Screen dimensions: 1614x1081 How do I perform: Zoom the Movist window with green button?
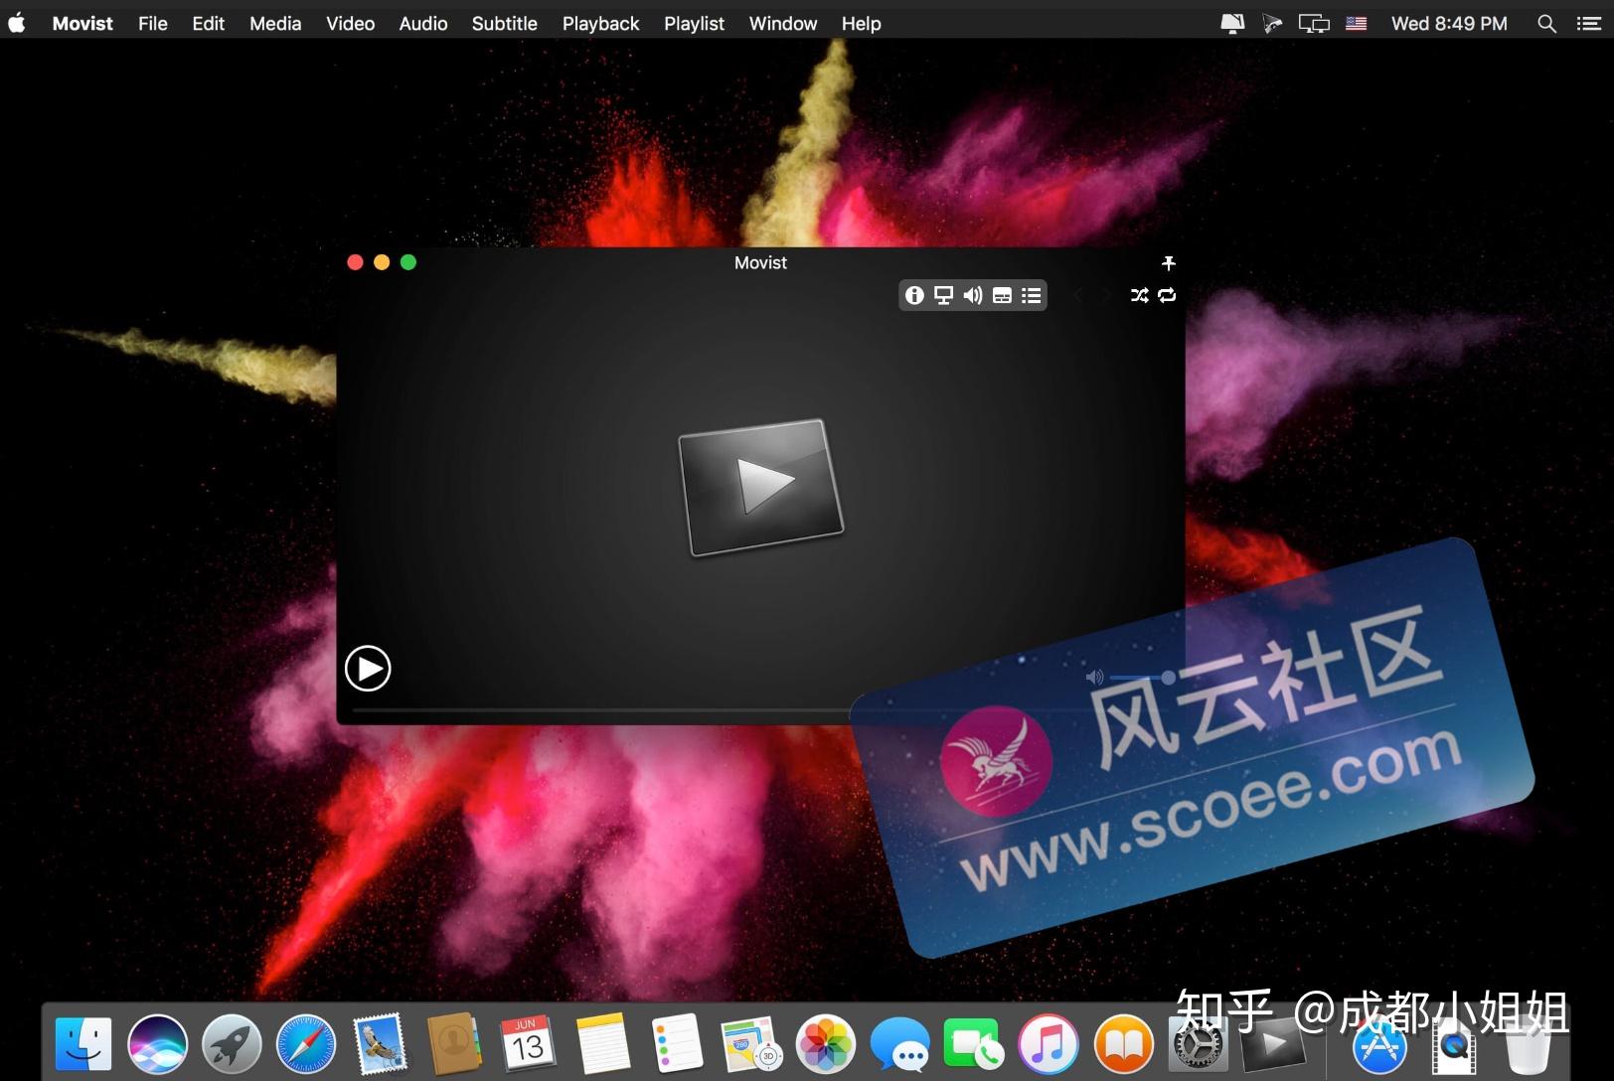[x=408, y=262]
